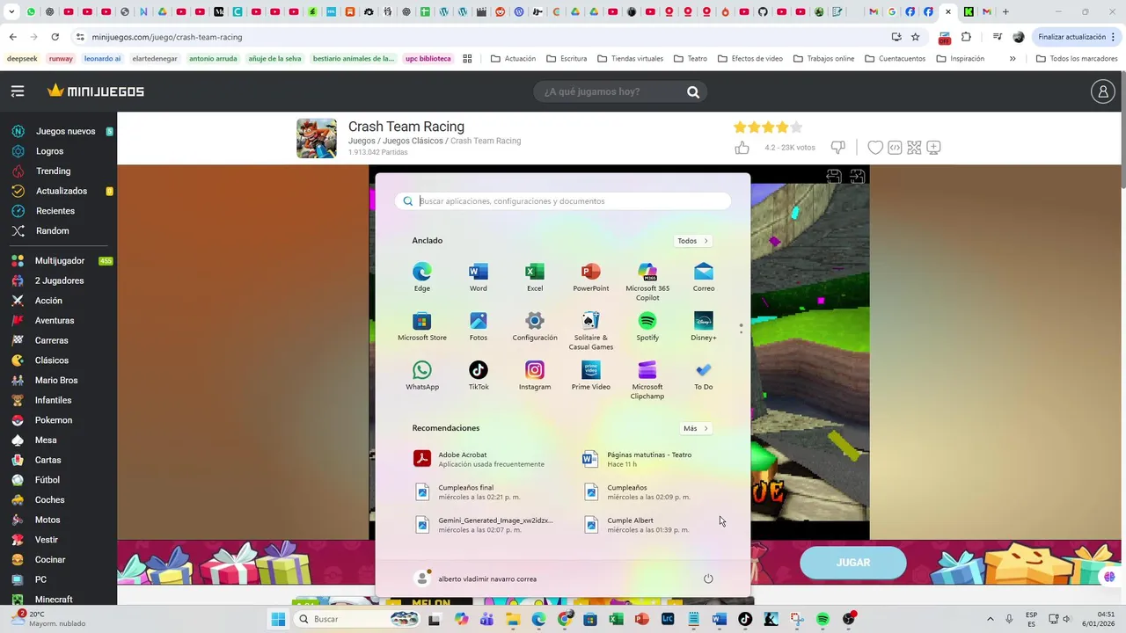Open Páginas matutinas - Teatro document
This screenshot has height=633, width=1126.
pyautogui.click(x=648, y=459)
